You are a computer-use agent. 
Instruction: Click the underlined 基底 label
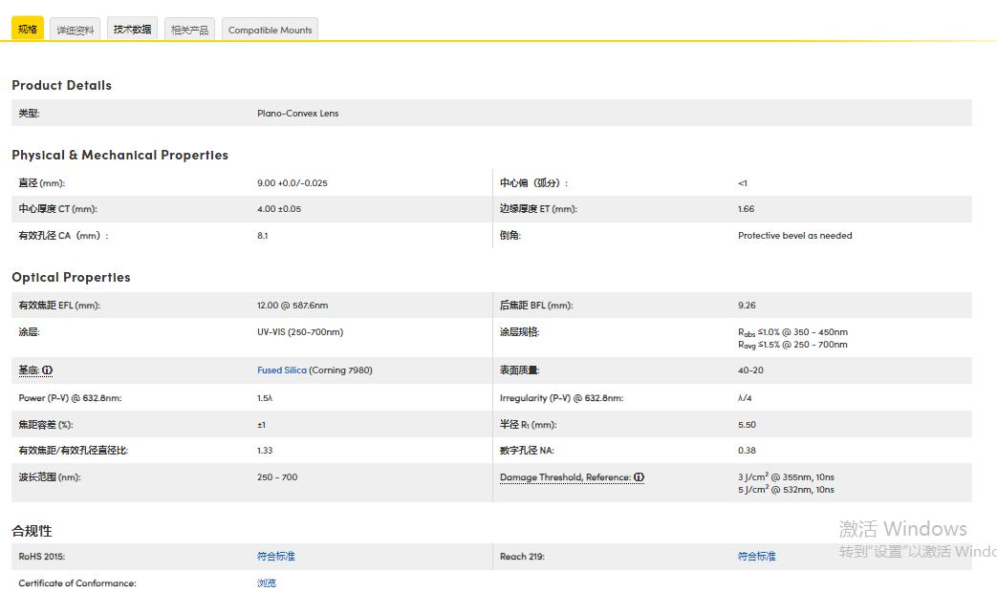point(29,370)
